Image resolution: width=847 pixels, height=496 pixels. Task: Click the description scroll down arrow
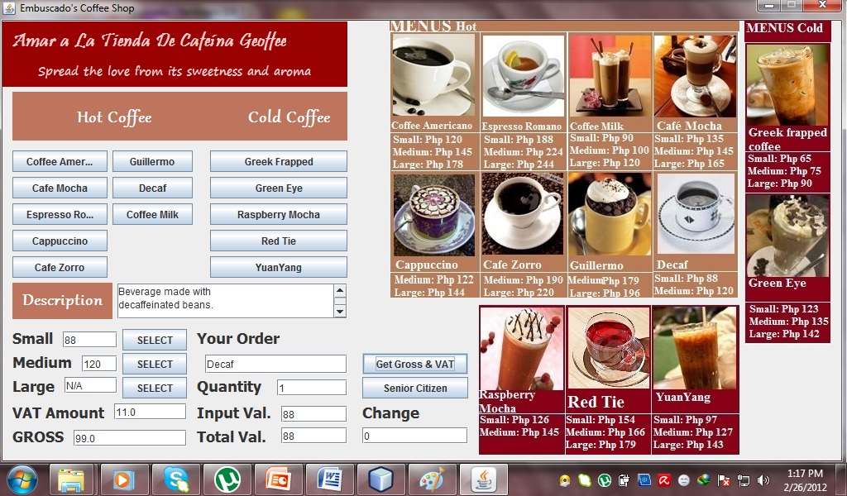(340, 312)
